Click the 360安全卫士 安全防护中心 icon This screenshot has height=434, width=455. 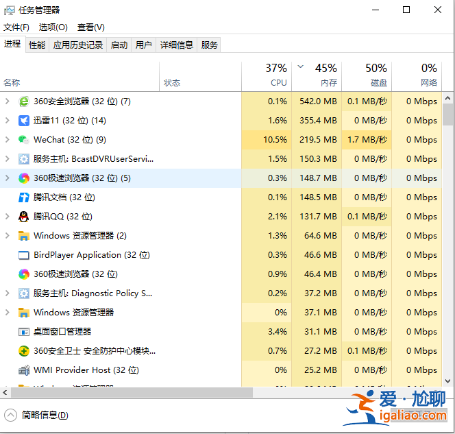24,350
